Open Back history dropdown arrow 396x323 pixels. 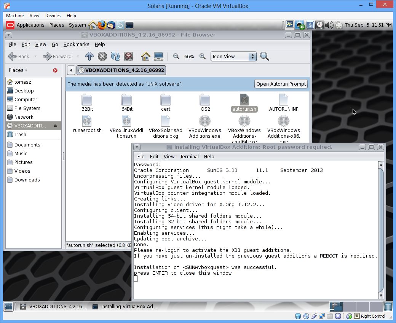[x=36, y=56]
